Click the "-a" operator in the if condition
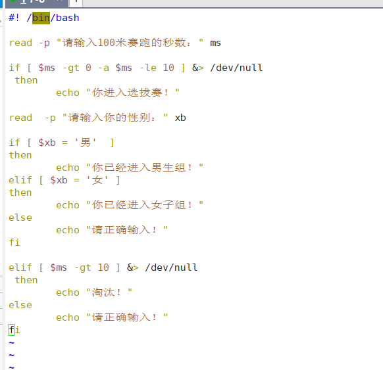Screen dimensions: 383x370 click(103, 68)
